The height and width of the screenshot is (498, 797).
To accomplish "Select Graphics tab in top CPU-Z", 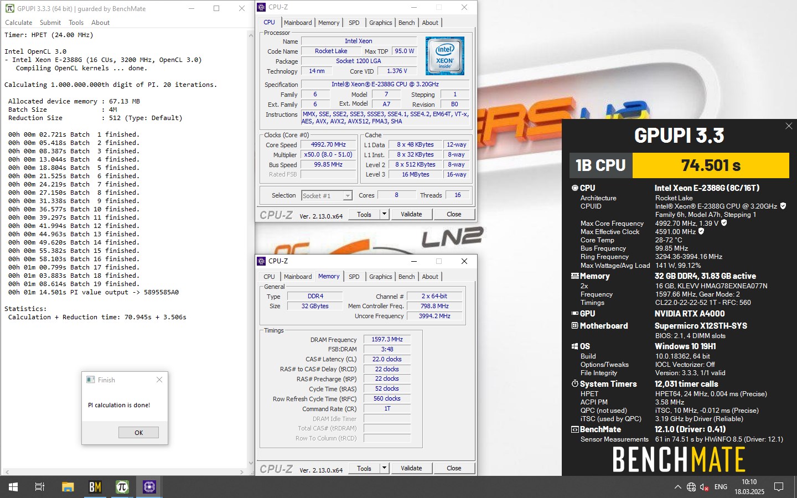I will click(x=381, y=23).
